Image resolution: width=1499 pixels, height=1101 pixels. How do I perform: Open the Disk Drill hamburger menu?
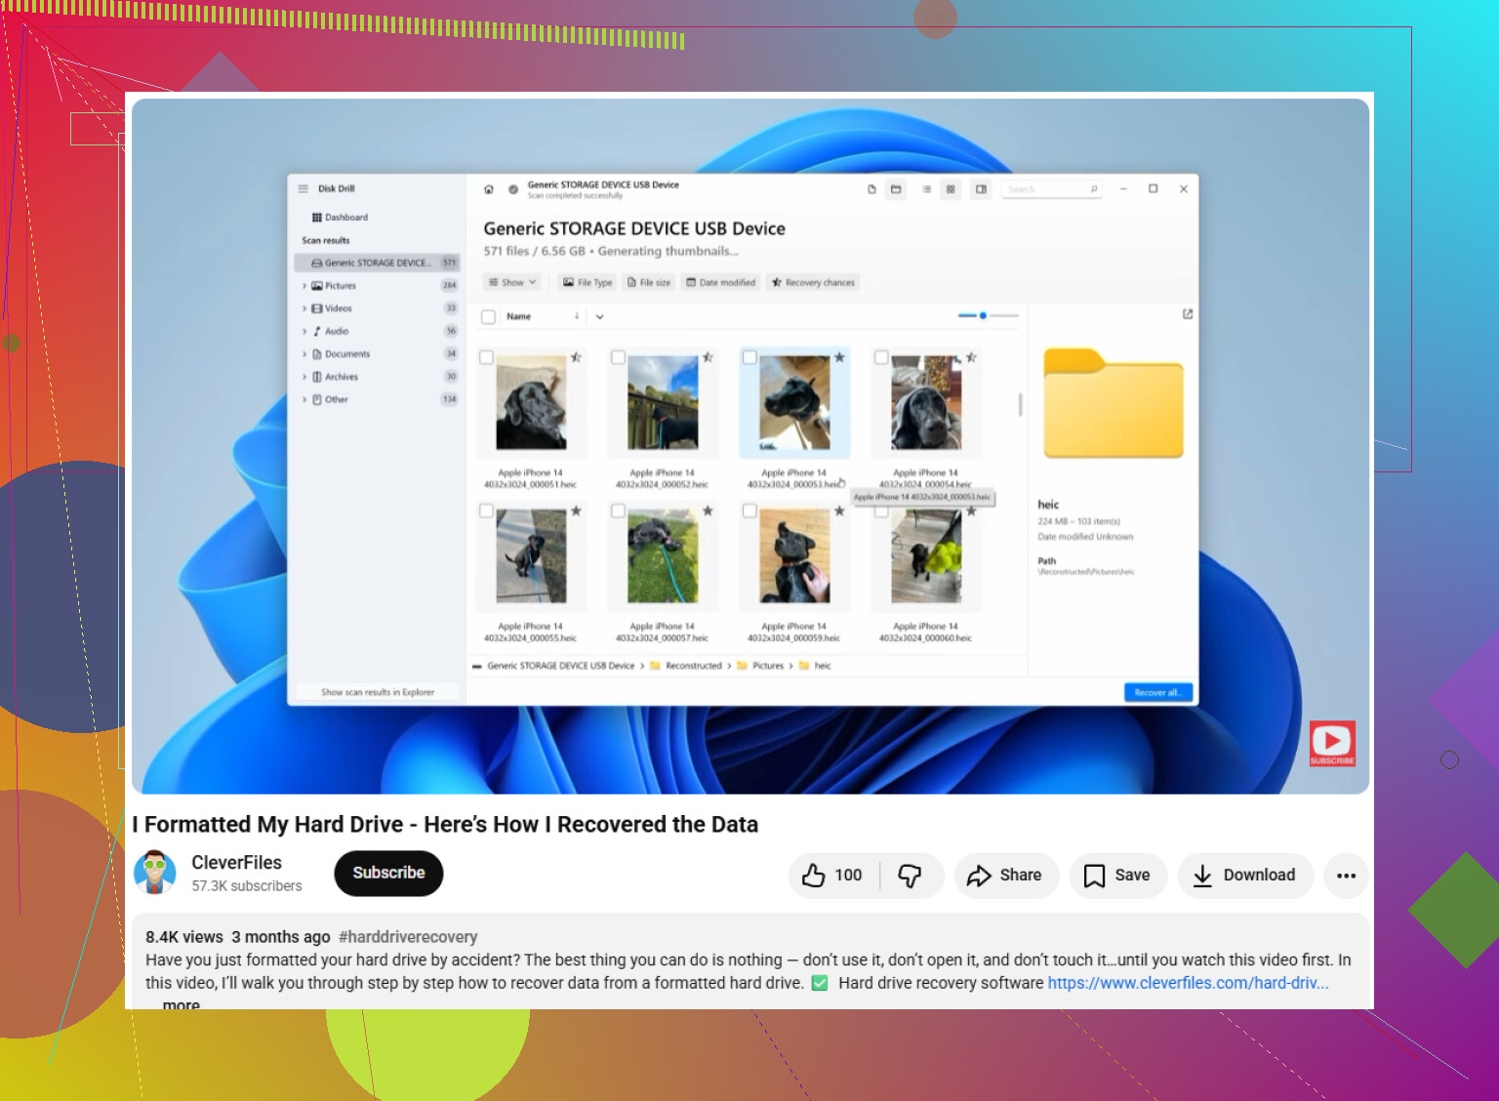point(304,188)
